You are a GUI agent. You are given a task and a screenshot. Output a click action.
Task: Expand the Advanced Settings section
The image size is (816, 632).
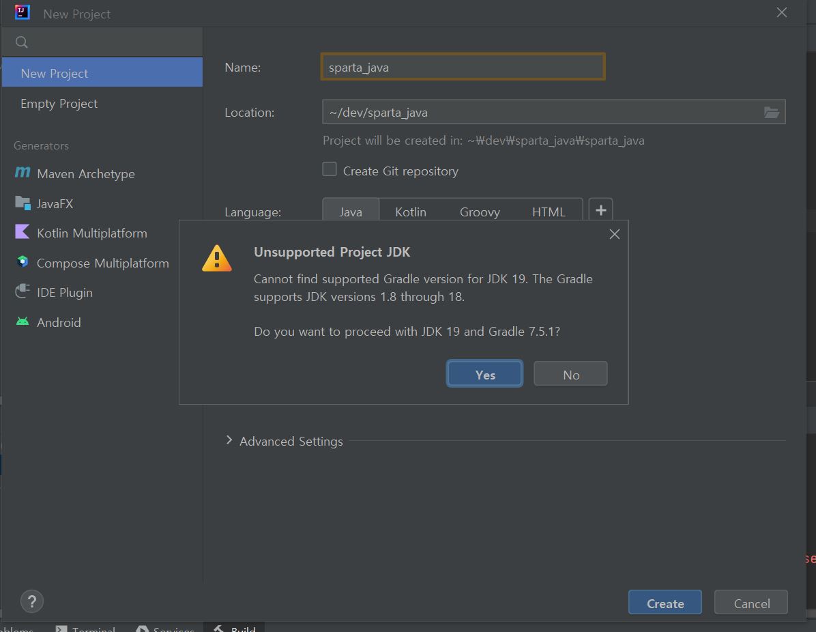click(229, 440)
